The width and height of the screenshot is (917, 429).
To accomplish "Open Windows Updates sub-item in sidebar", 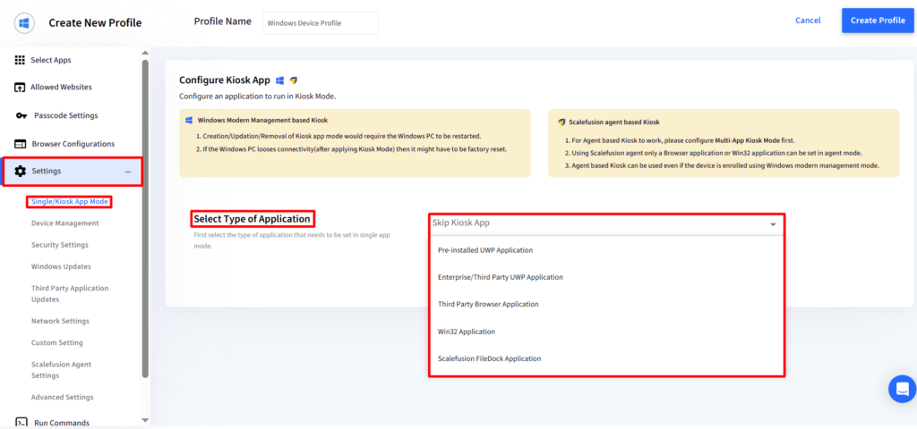I will (x=61, y=266).
